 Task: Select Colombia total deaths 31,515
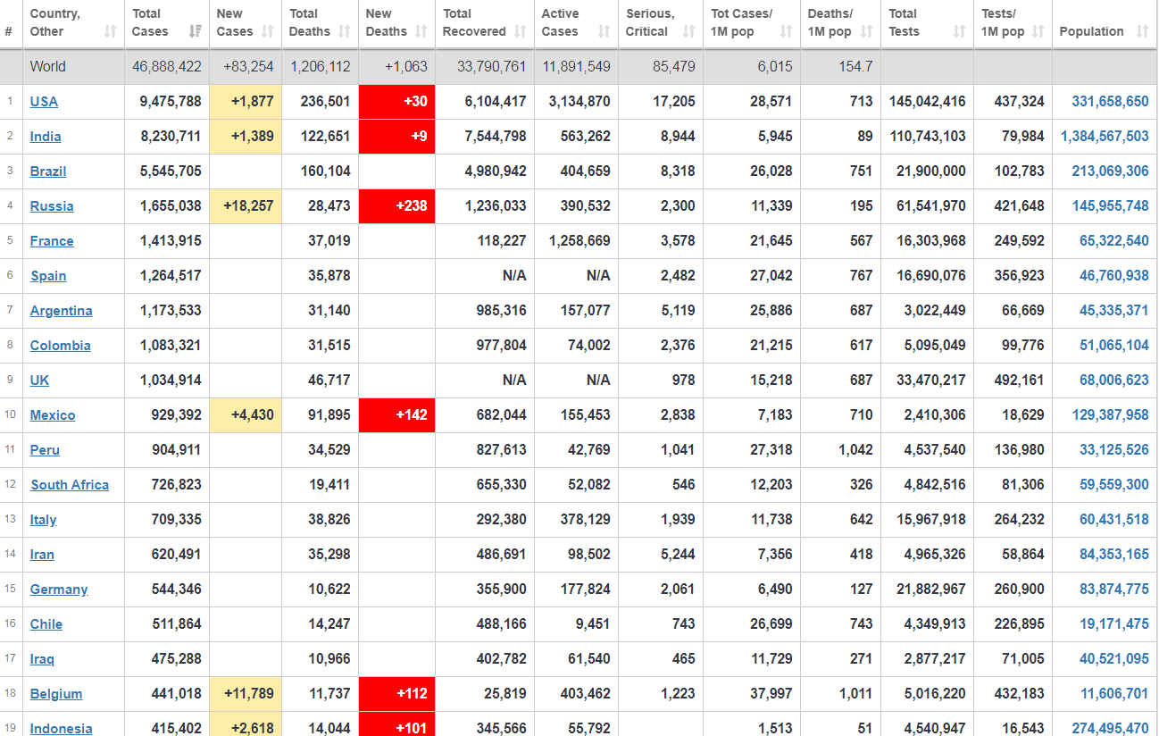[329, 346]
